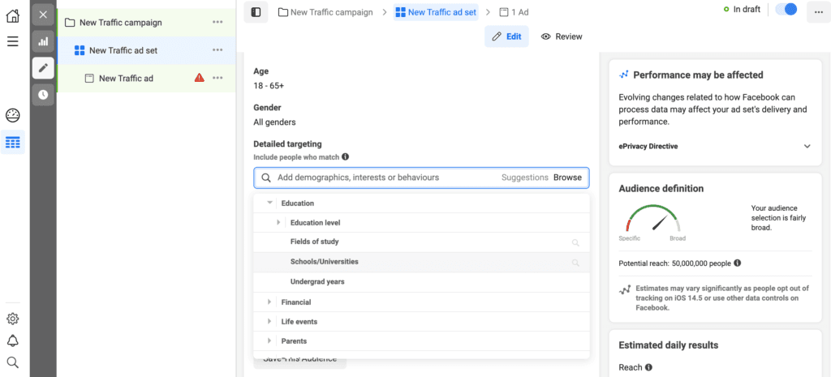Screen dimensions: 831x377
Task: Toggle the sidebar panel layout button
Action: click(256, 12)
